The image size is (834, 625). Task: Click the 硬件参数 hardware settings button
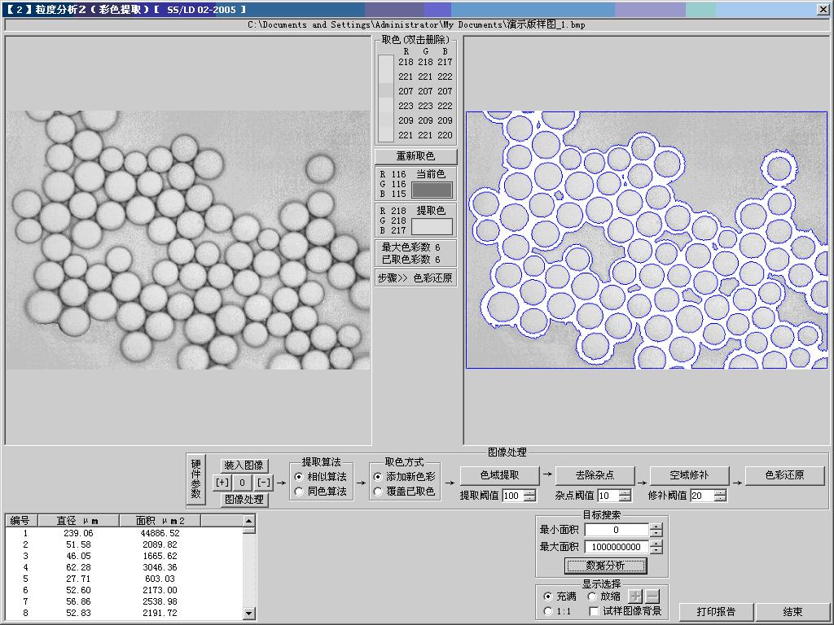point(196,480)
